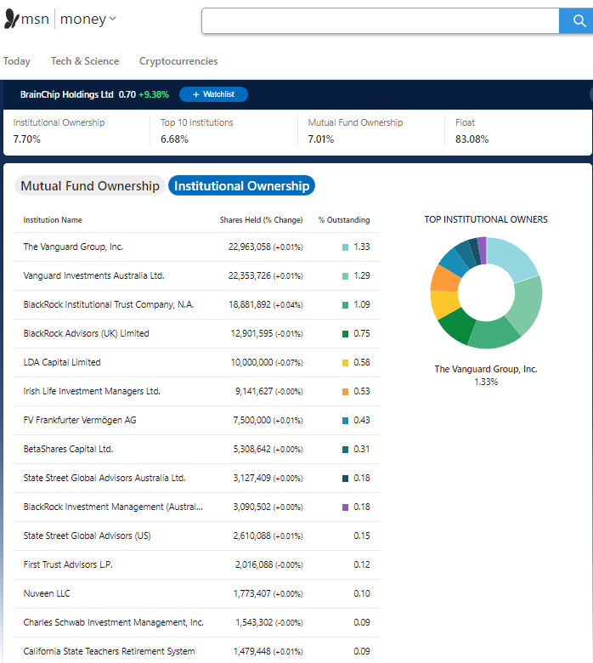Click the +9.38% price change

[154, 94]
